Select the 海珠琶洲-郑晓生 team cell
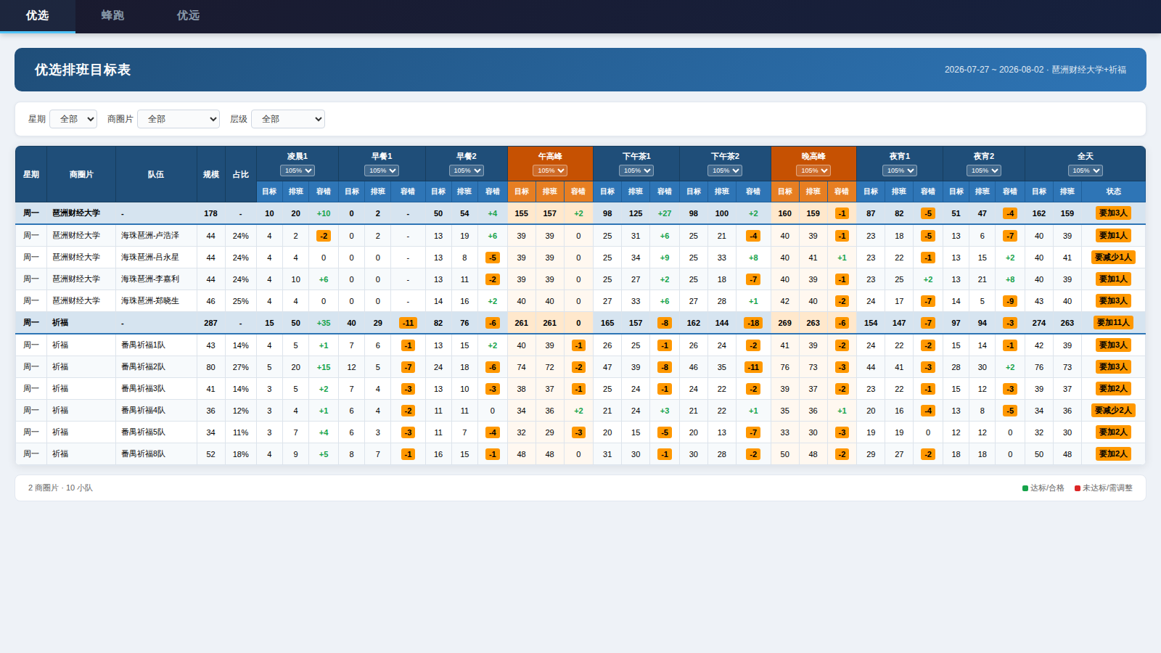Screen dimensions: 1161x653 pos(156,301)
